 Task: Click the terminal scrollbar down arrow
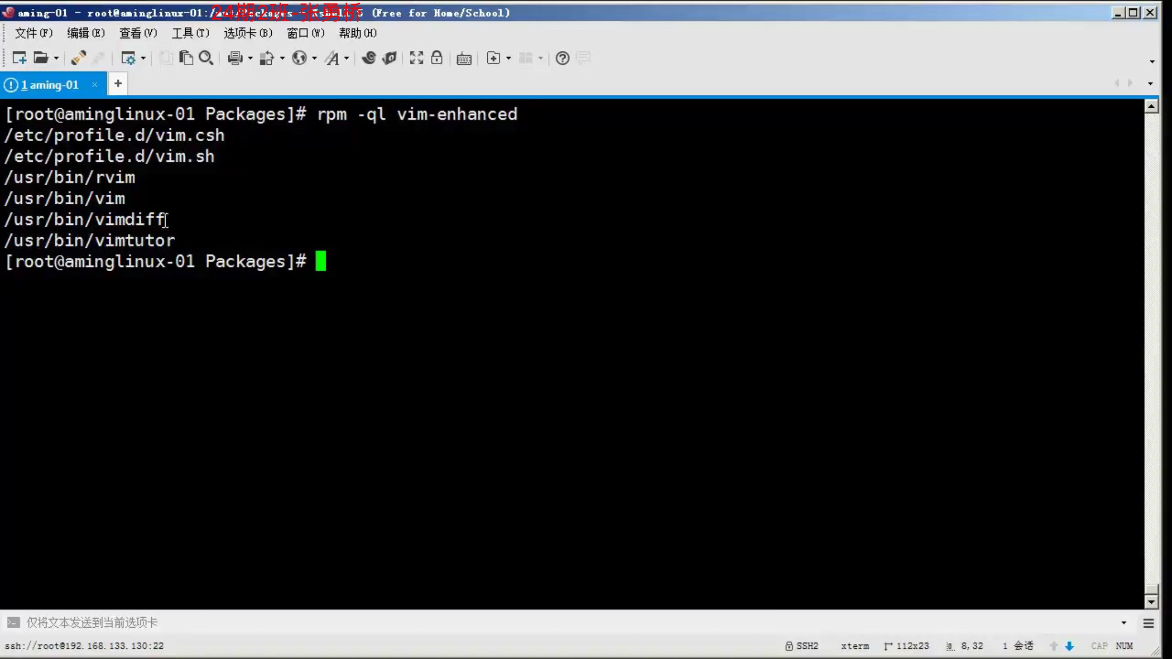1151,602
